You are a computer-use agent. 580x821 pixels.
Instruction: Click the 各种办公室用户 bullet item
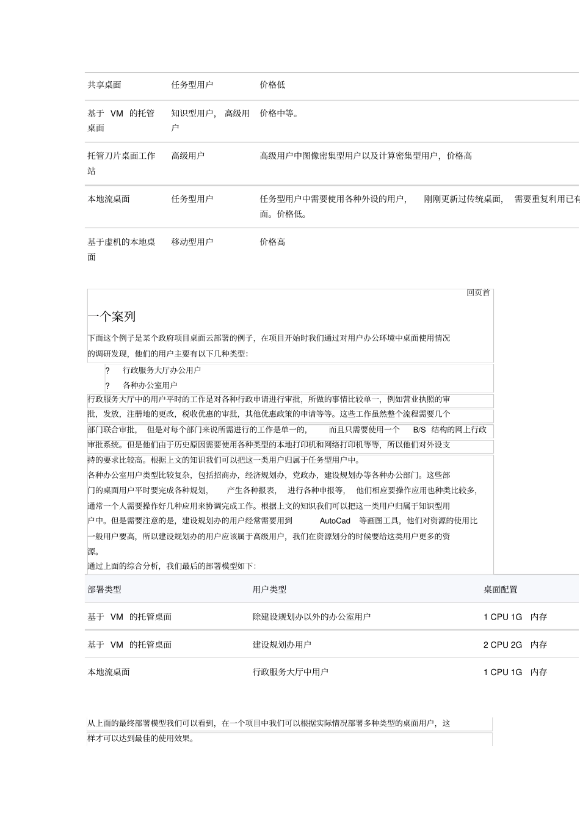click(150, 385)
